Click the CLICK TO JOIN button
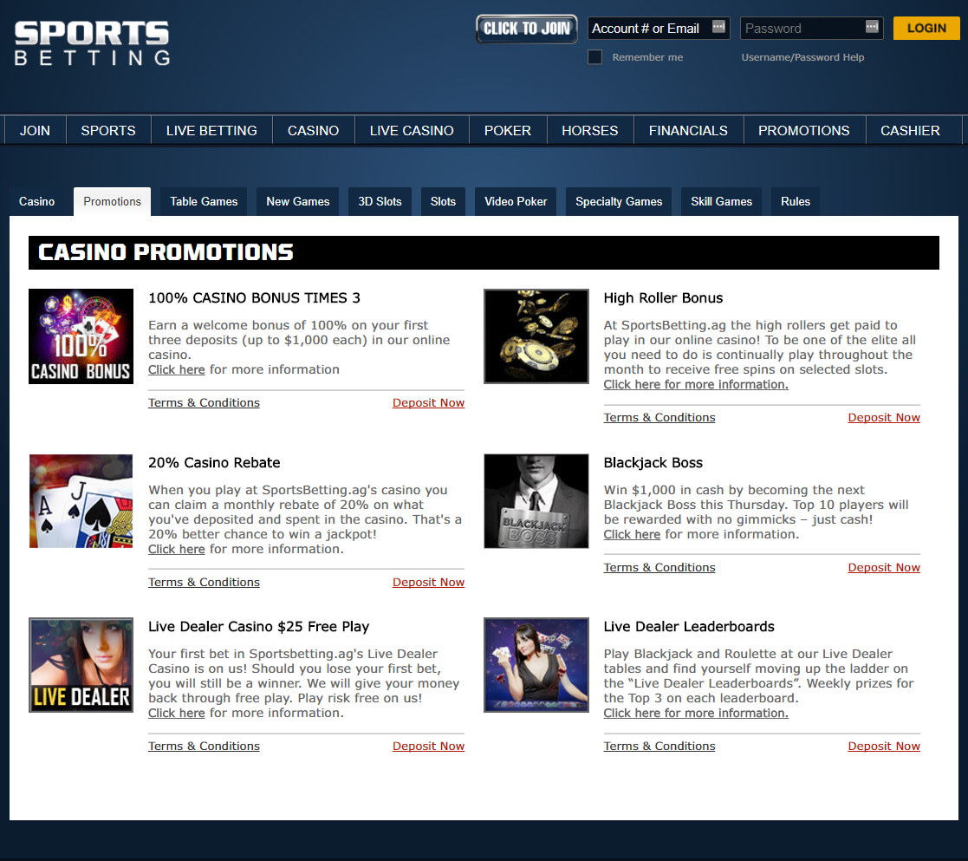 527,29
